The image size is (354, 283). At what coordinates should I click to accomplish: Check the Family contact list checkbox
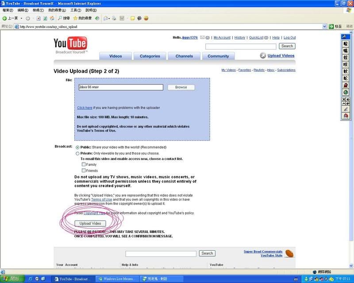84,164
